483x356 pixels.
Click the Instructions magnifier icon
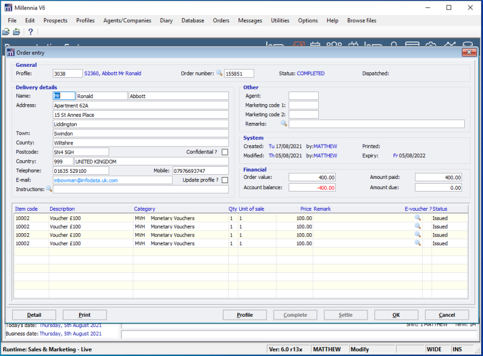[50, 190]
